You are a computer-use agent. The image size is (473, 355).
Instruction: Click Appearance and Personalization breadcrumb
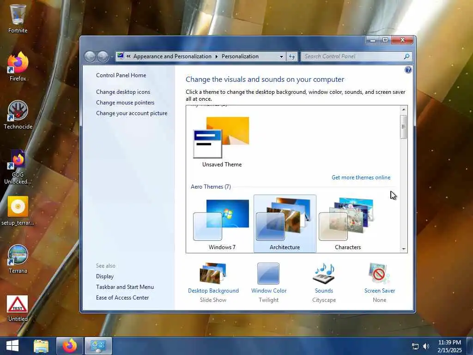(172, 56)
